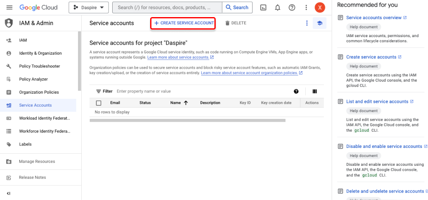Image resolution: width=428 pixels, height=200 pixels.
Task: Open the hamburger navigation menu
Action: coord(9,7)
